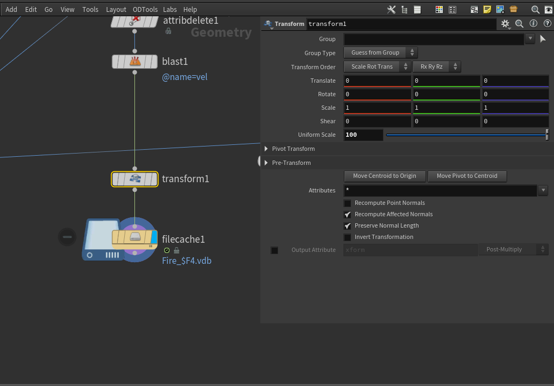
Task: Click the Scale Z field
Action: pos(515,108)
